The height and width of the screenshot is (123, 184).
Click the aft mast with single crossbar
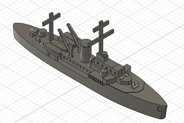51,26
